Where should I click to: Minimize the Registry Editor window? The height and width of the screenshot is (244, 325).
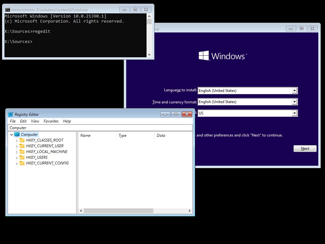165,114
